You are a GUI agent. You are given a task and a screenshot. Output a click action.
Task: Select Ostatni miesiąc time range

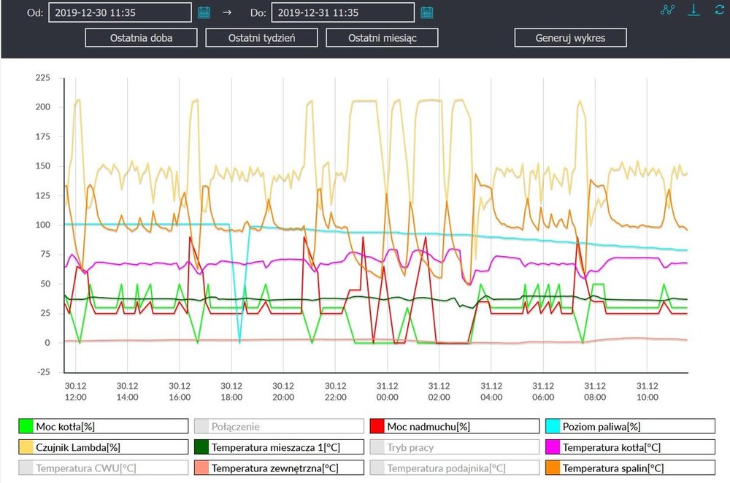pos(382,38)
